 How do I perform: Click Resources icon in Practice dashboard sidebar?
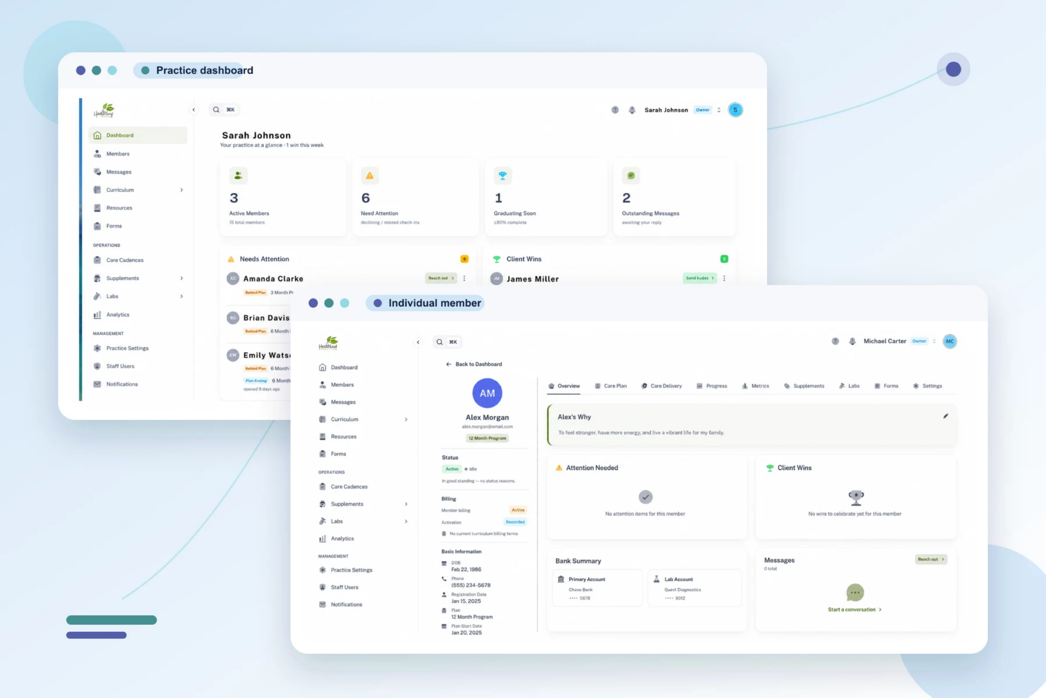coord(97,208)
